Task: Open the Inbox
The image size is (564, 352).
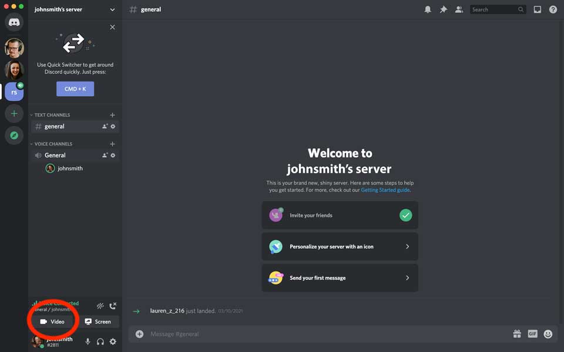Action: tap(536, 9)
